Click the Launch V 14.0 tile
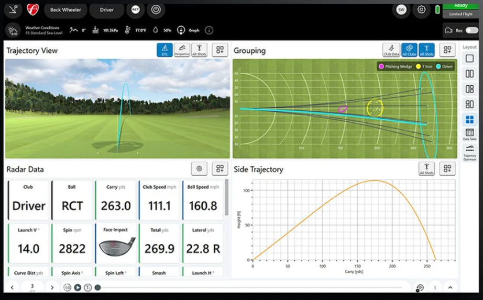 (28, 244)
